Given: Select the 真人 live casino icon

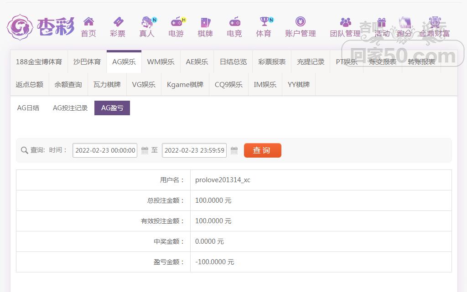Looking at the screenshot, I should (147, 22).
